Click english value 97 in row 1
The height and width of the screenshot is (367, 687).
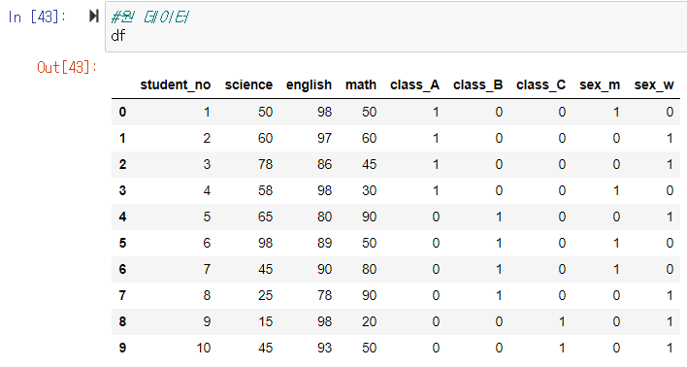(x=325, y=139)
